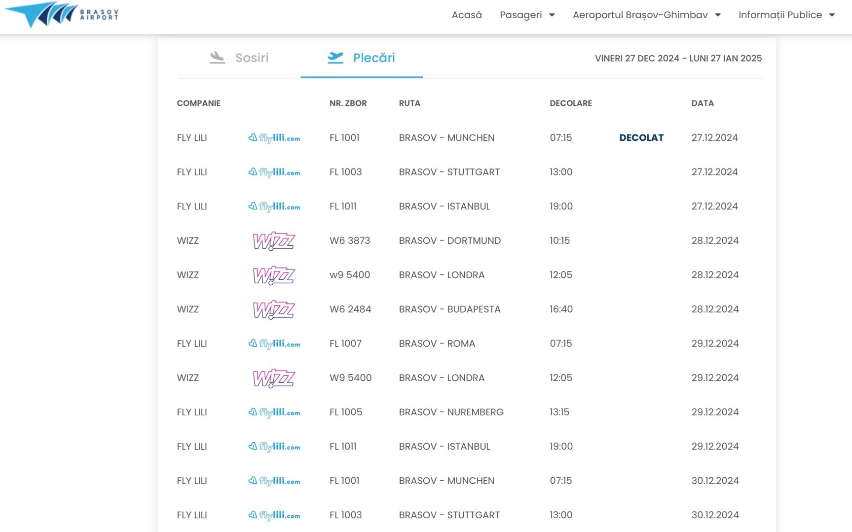Click flight number W6 3873
This screenshot has width=852, height=532.
(350, 240)
